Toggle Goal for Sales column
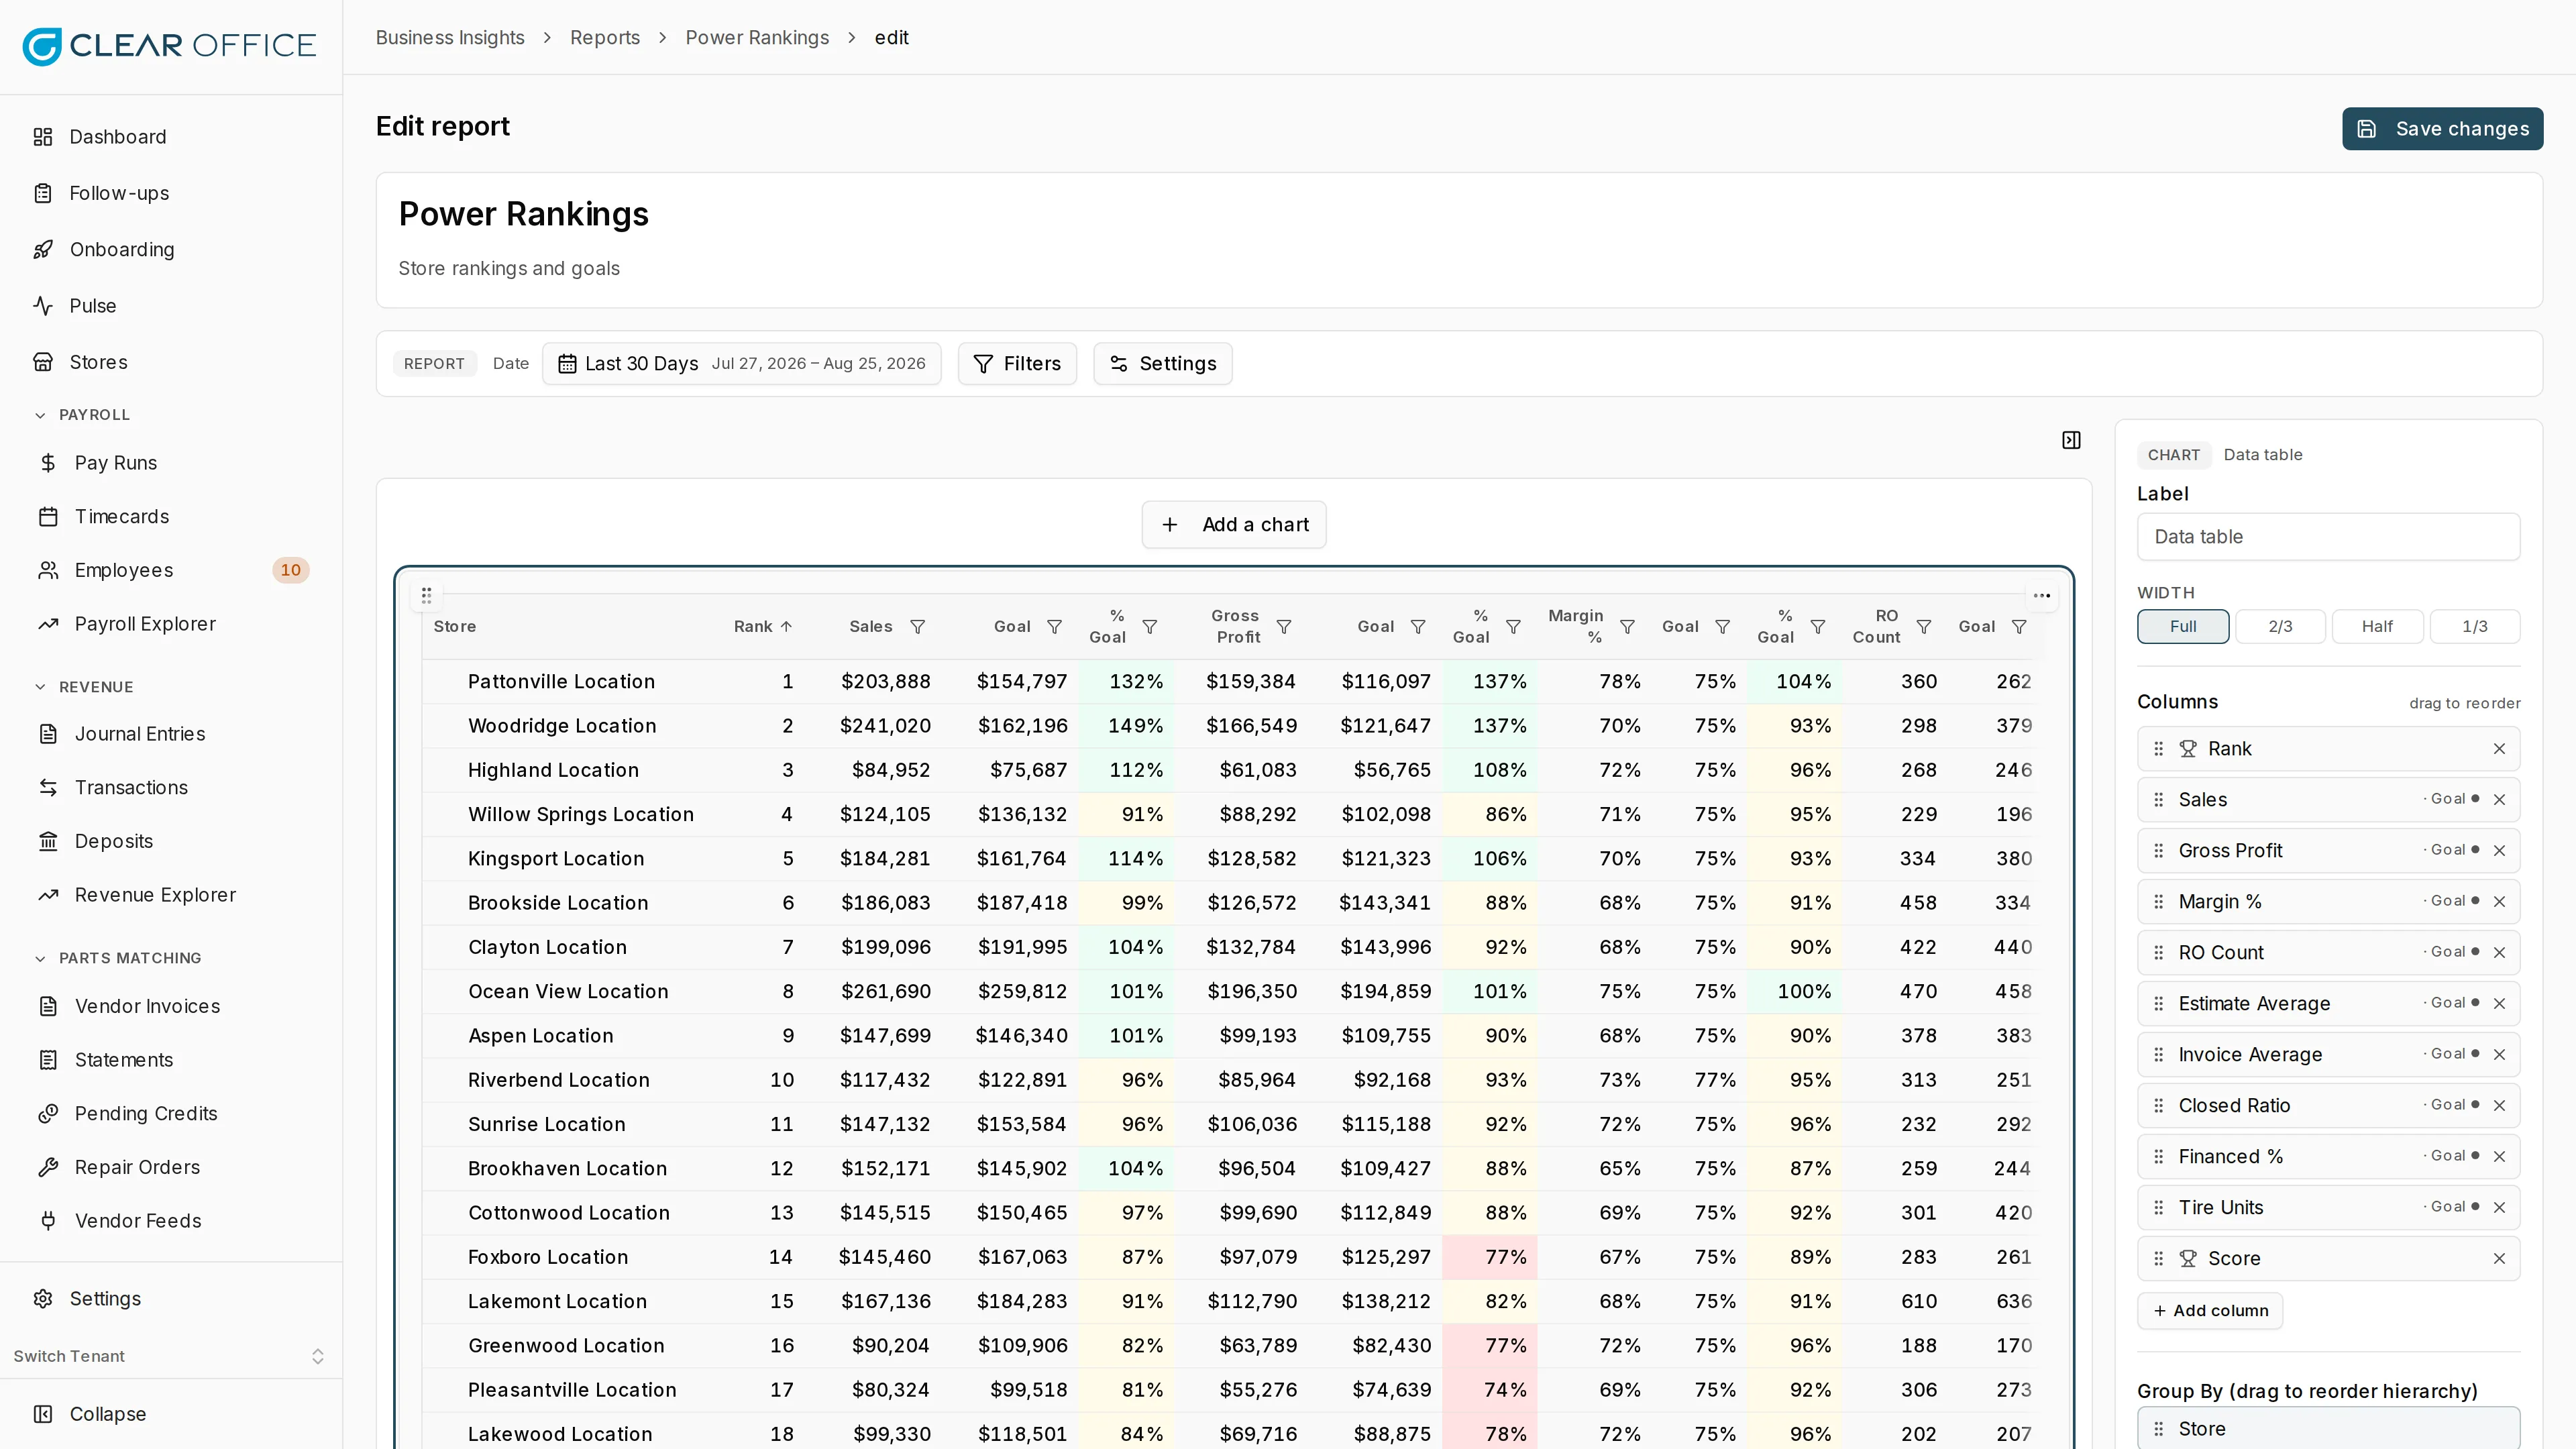This screenshot has height=1449, width=2576. click(2452, 799)
